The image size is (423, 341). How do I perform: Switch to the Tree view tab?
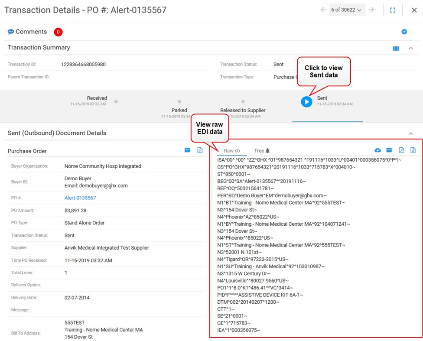[x=262, y=151]
